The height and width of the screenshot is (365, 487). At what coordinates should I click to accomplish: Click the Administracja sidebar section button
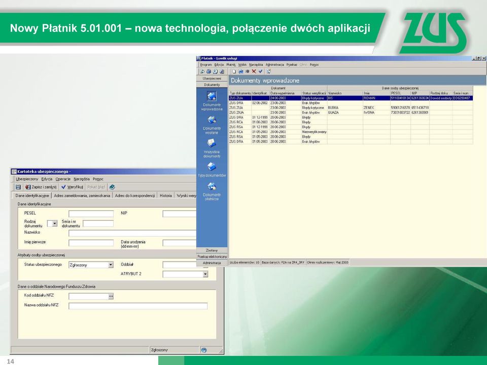(x=212, y=263)
